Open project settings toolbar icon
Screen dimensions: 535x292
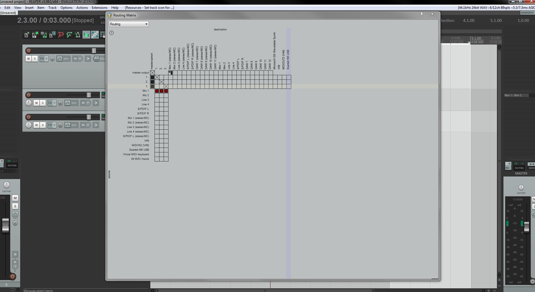click(x=52, y=35)
